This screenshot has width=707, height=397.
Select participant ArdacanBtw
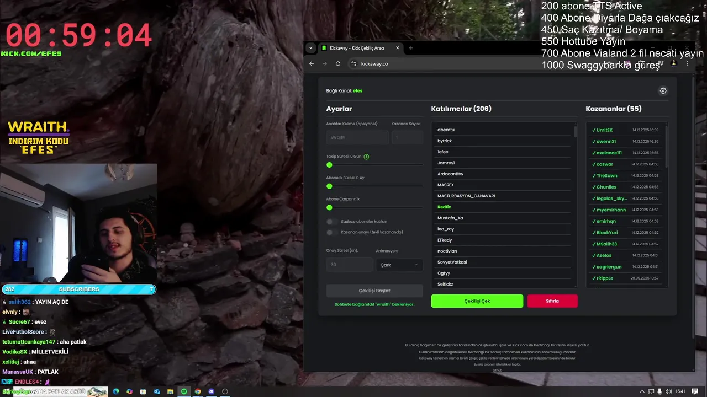(x=502, y=174)
